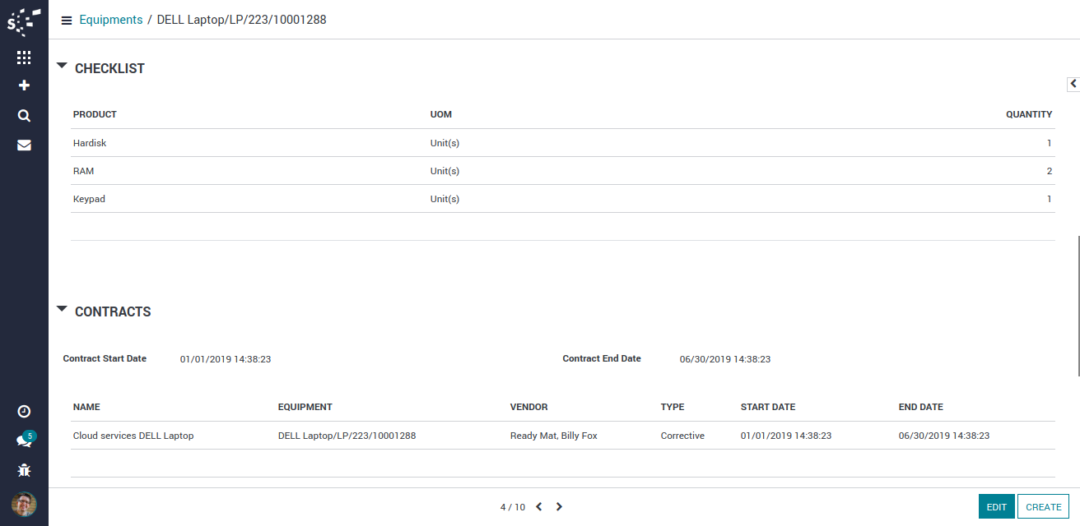Go to the next record arrow
The width and height of the screenshot is (1080, 526).
click(x=560, y=507)
